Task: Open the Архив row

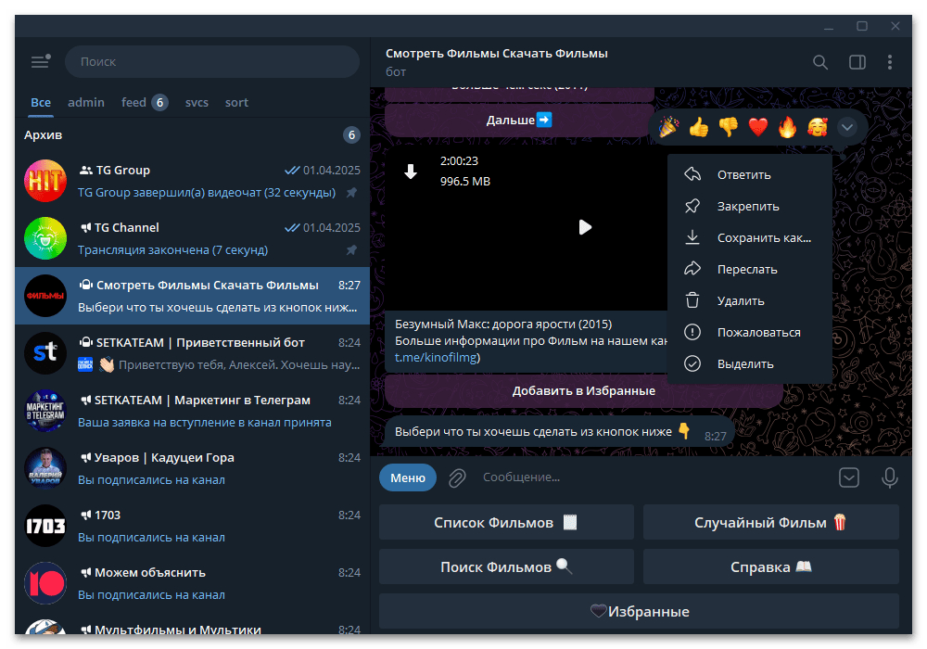Action: point(192,134)
